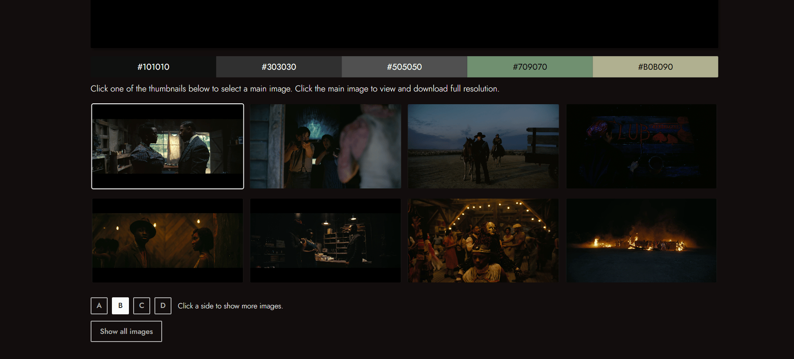The height and width of the screenshot is (359, 794).
Task: Select thumbnail of man in hat facing woman
Action: (168, 240)
